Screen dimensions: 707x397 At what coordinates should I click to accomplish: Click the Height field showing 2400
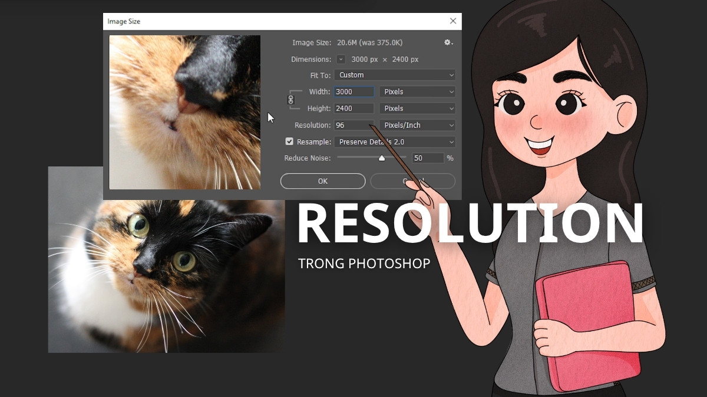354,108
